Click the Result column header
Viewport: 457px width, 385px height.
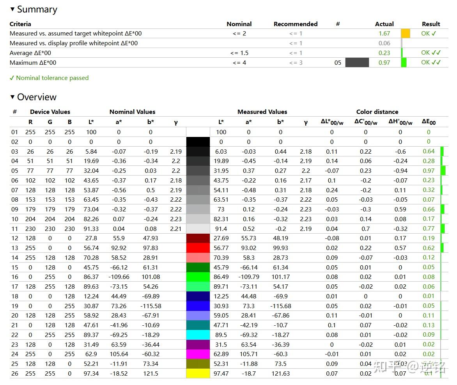(x=431, y=24)
